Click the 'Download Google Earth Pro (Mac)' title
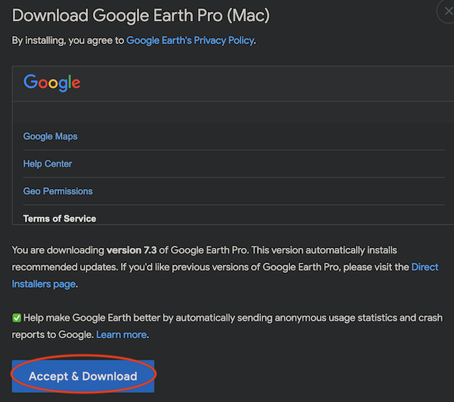This screenshot has width=454, height=402. (x=141, y=15)
